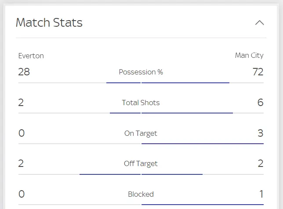Collapse the Match Stats panel chevron
The width and height of the screenshot is (283, 209).
260,23
